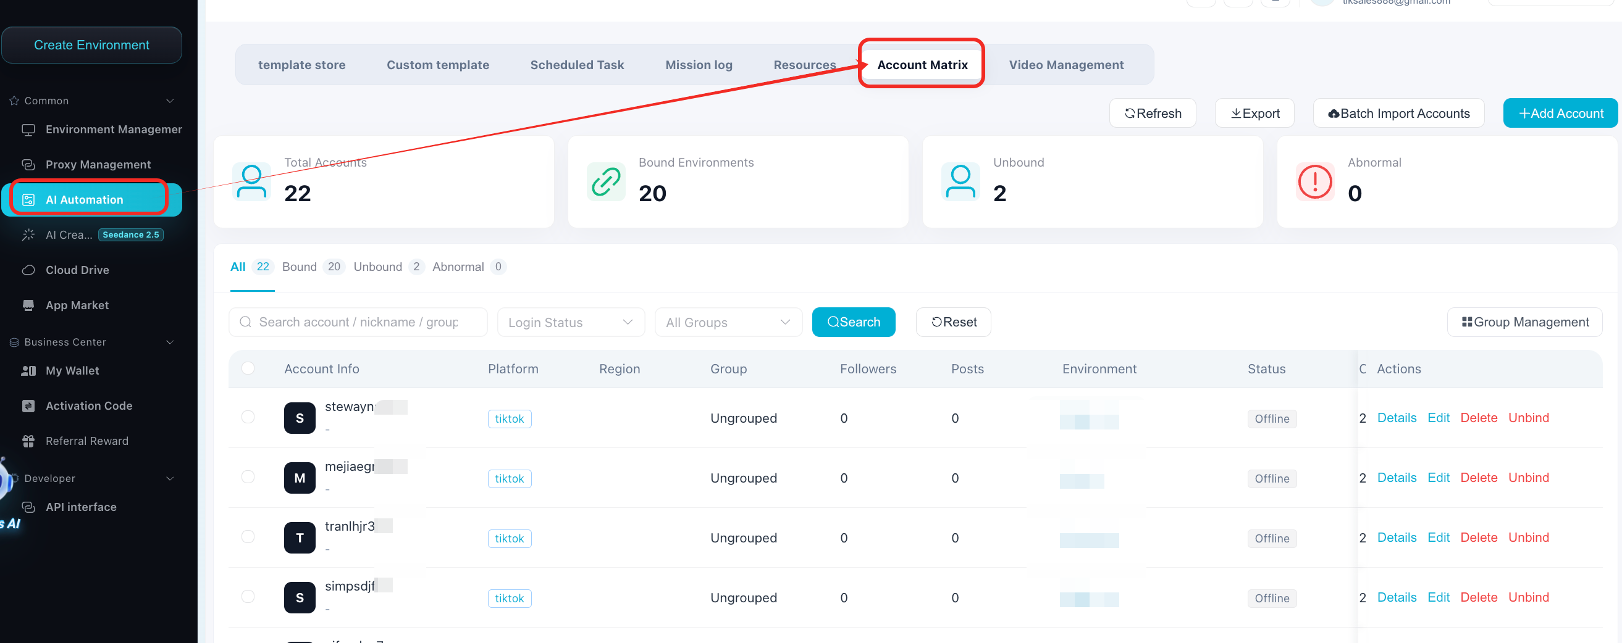
Task: Click the Total Accounts user icon
Action: [252, 183]
